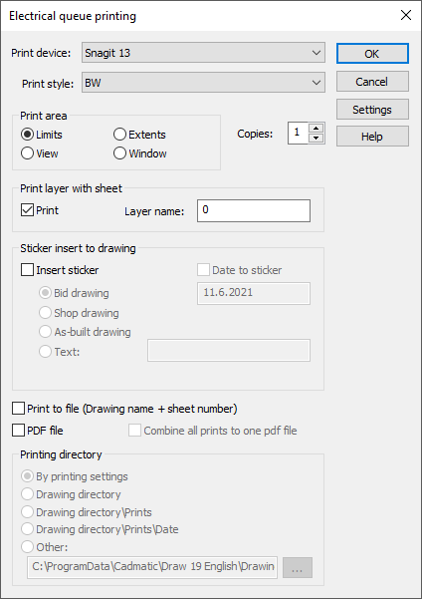Open the print Settings button

pos(372,110)
